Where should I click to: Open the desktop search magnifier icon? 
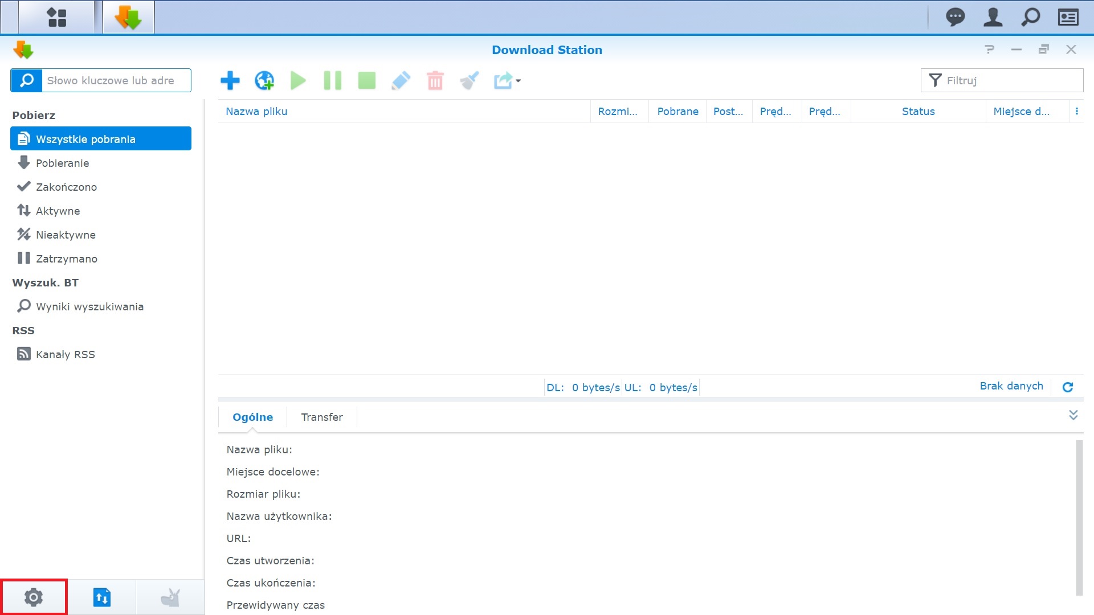coord(1030,17)
